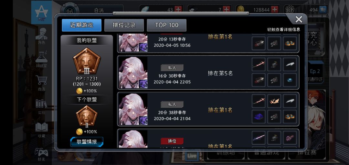The height and width of the screenshot is (165, 349).
Task: Select the 近期游戏 tab
Action: click(81, 25)
